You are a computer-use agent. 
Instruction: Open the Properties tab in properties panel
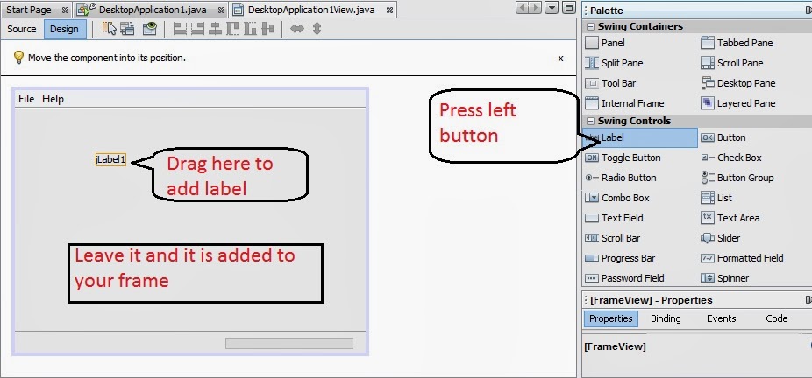tap(610, 318)
